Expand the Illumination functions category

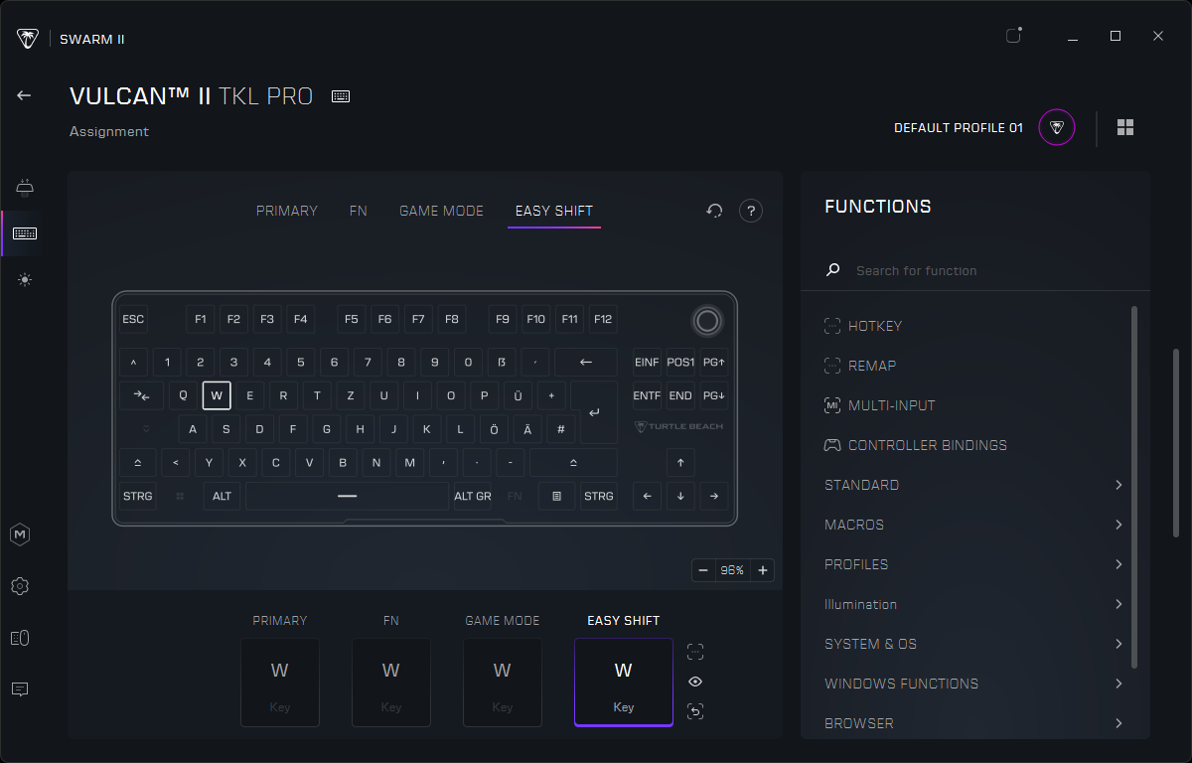tap(973, 604)
